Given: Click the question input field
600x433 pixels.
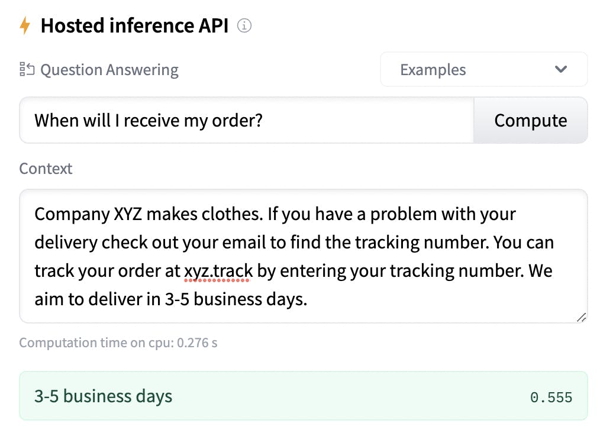Looking at the screenshot, I should click(x=247, y=120).
